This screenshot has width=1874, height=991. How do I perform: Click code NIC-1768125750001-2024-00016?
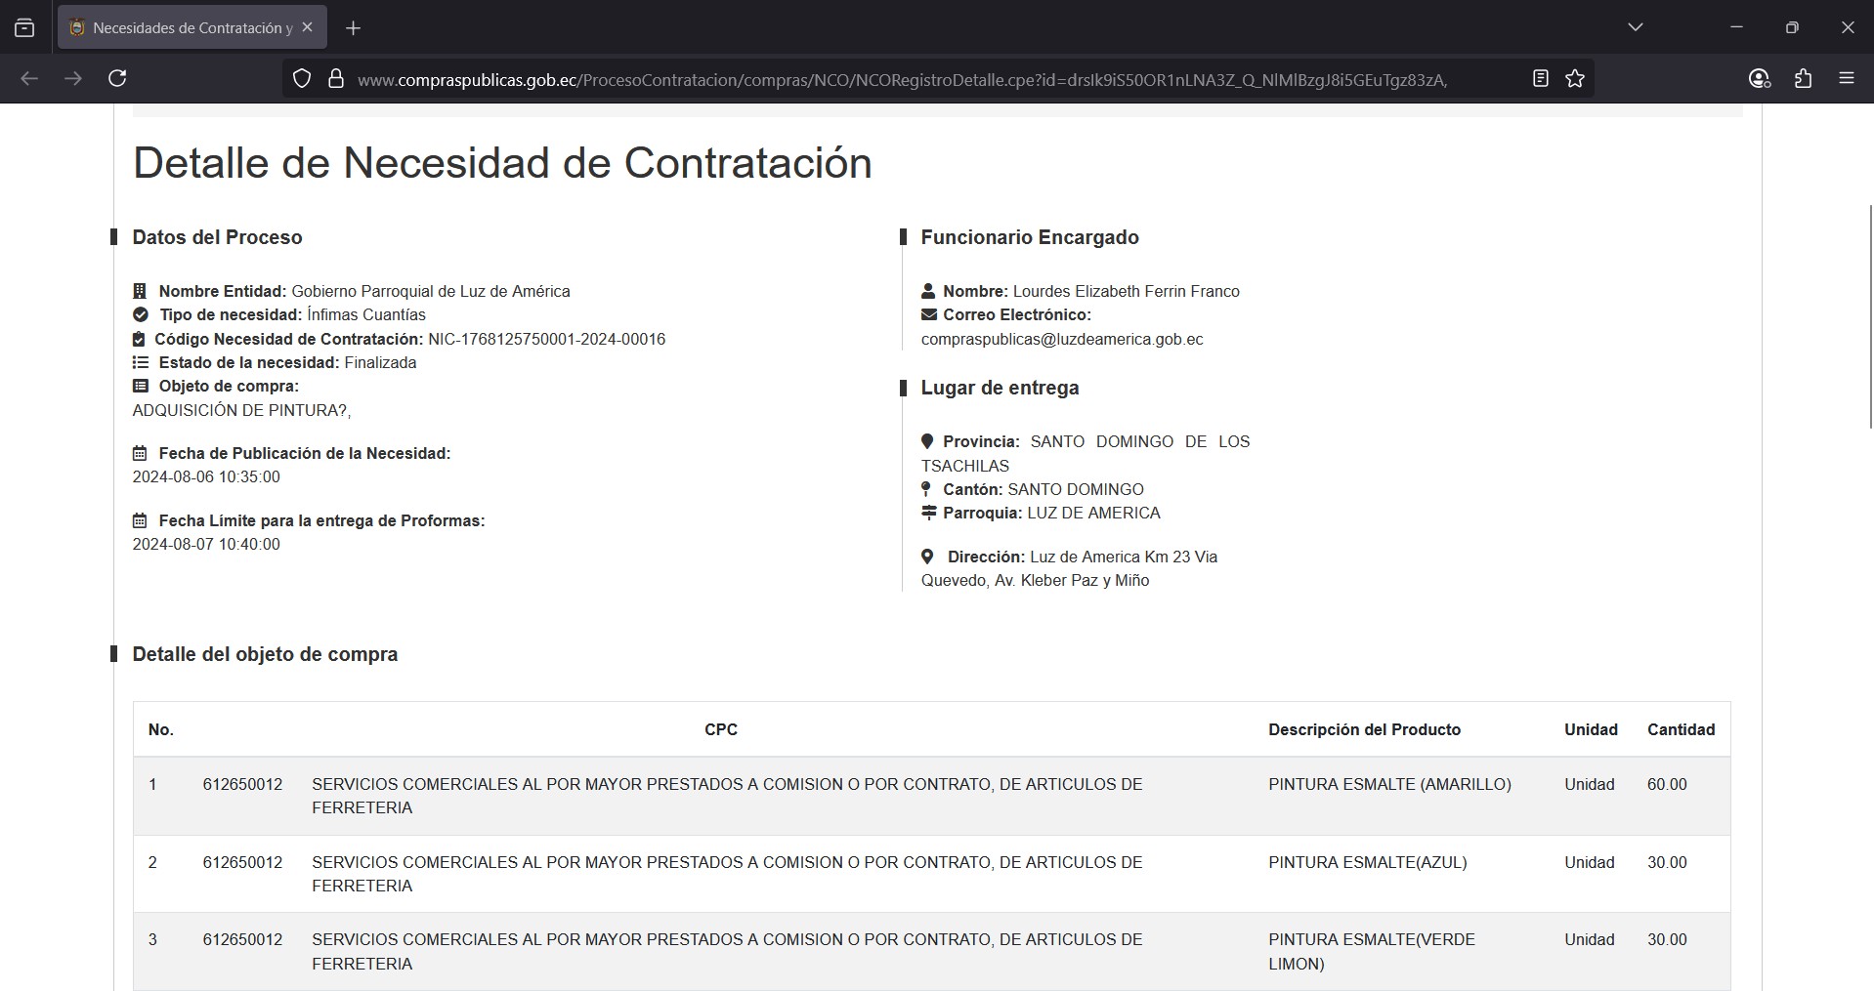547,339
